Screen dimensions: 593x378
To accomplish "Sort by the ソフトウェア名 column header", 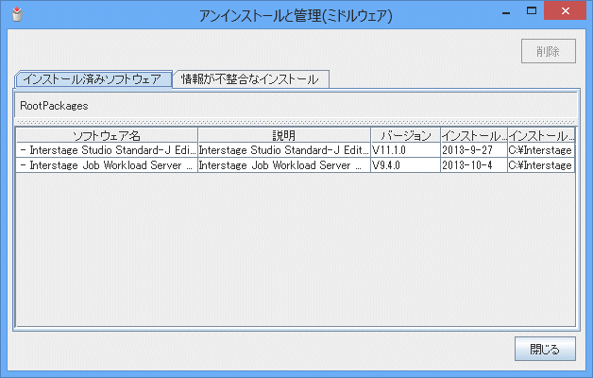I will 107,135.
